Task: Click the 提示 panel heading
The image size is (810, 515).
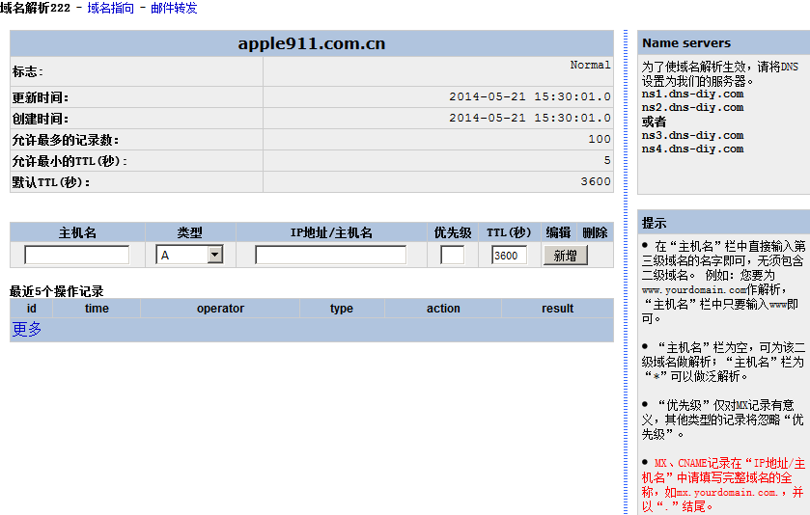Action: pyautogui.click(x=654, y=223)
